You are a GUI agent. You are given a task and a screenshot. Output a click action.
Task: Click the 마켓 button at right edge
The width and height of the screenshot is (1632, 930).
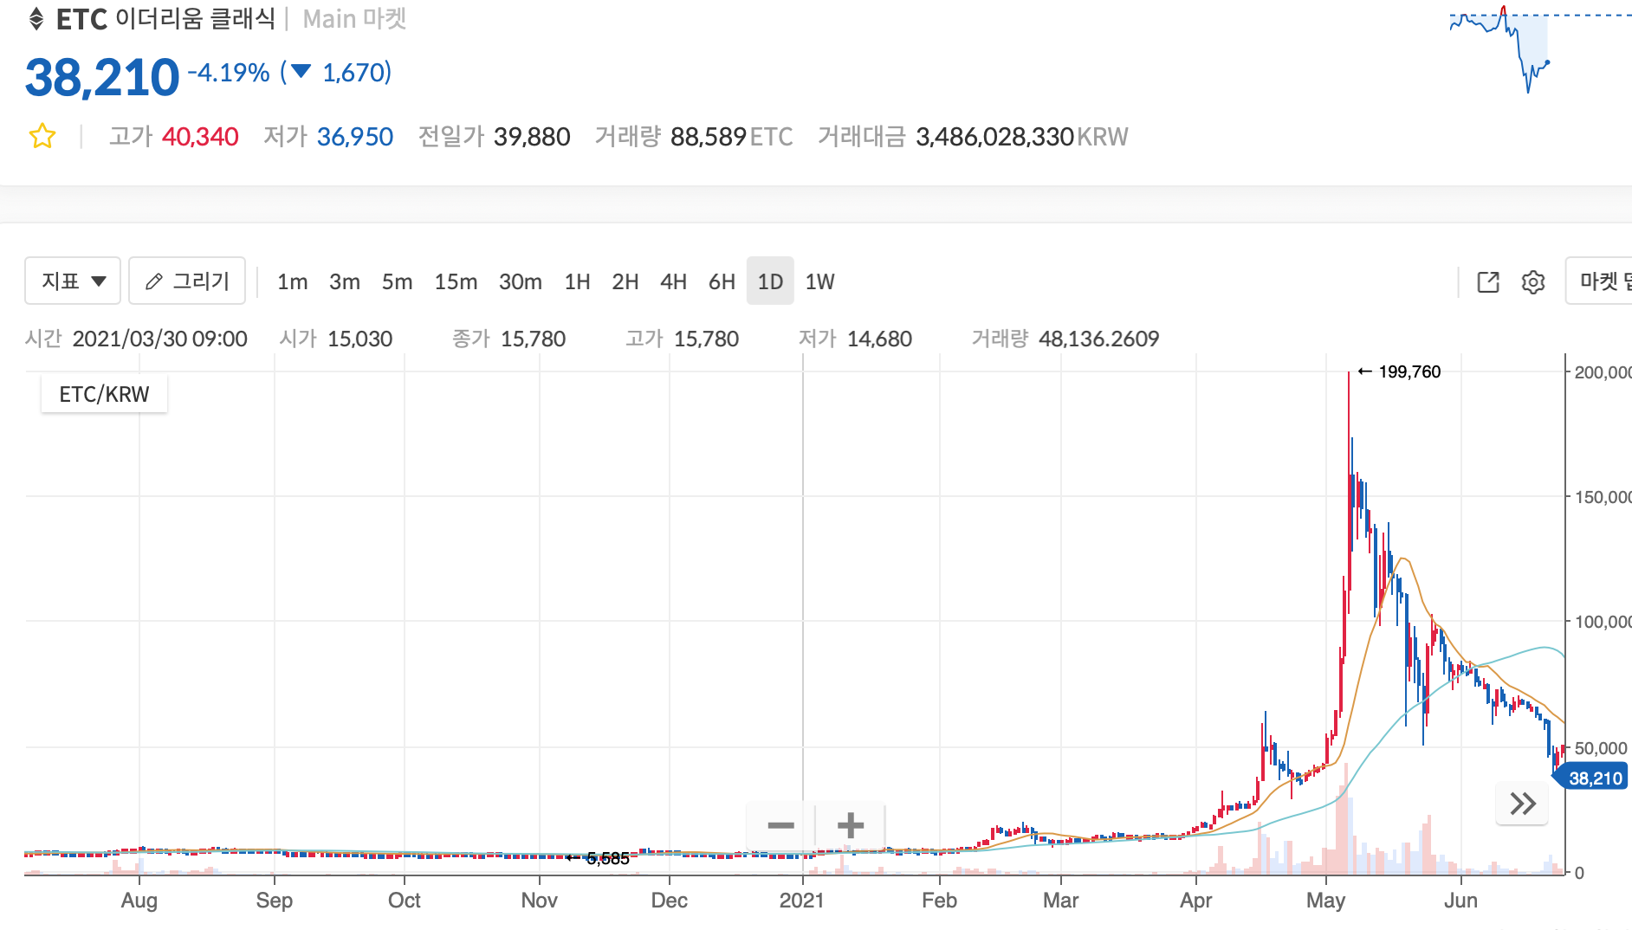(x=1599, y=281)
